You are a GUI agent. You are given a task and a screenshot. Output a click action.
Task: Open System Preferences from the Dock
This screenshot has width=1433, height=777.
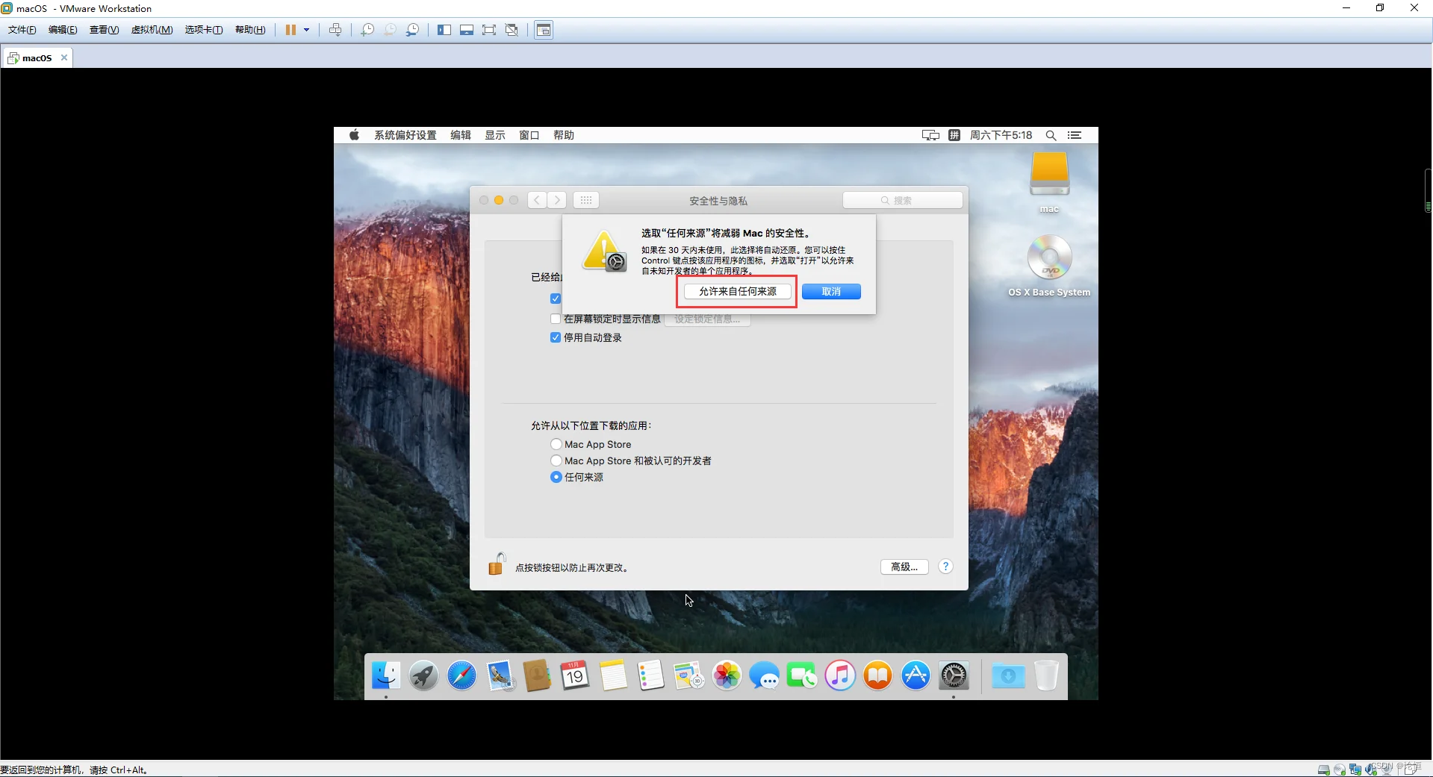(955, 675)
